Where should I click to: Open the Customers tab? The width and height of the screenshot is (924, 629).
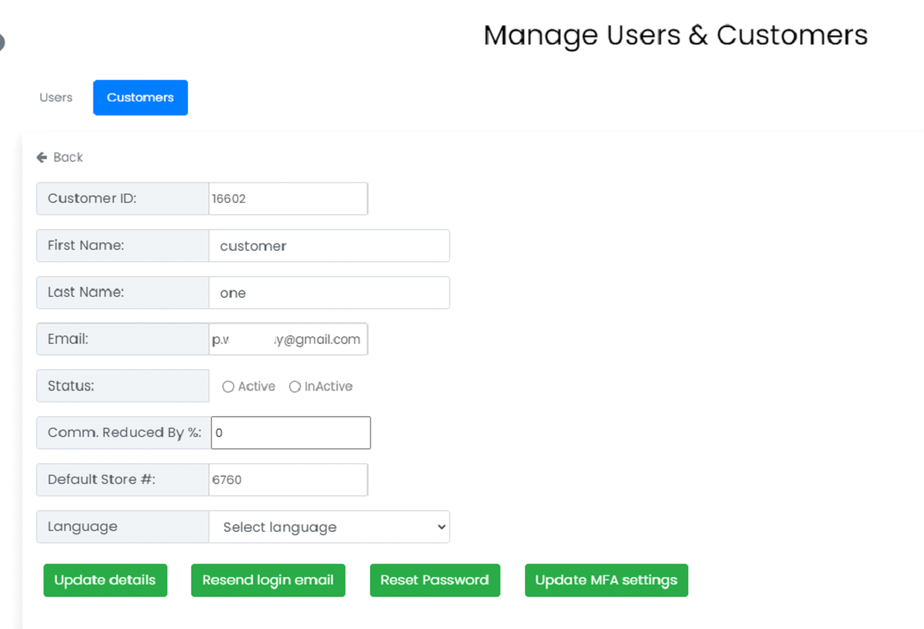pyautogui.click(x=140, y=97)
